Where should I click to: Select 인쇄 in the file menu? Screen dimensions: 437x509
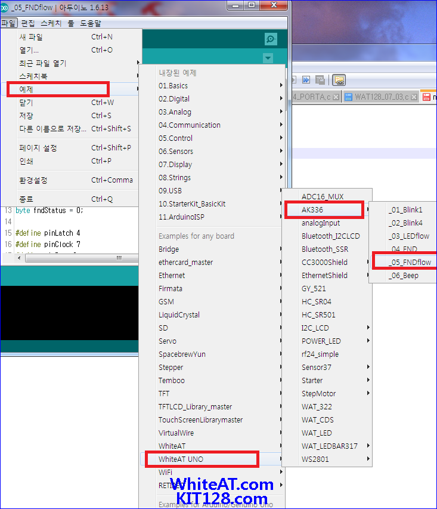click(74, 161)
